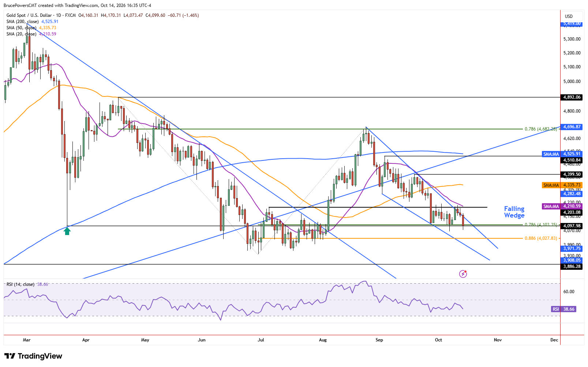This screenshot has width=588, height=367.
Task: Click the Oct label on the time axis
Action: pyautogui.click(x=438, y=340)
